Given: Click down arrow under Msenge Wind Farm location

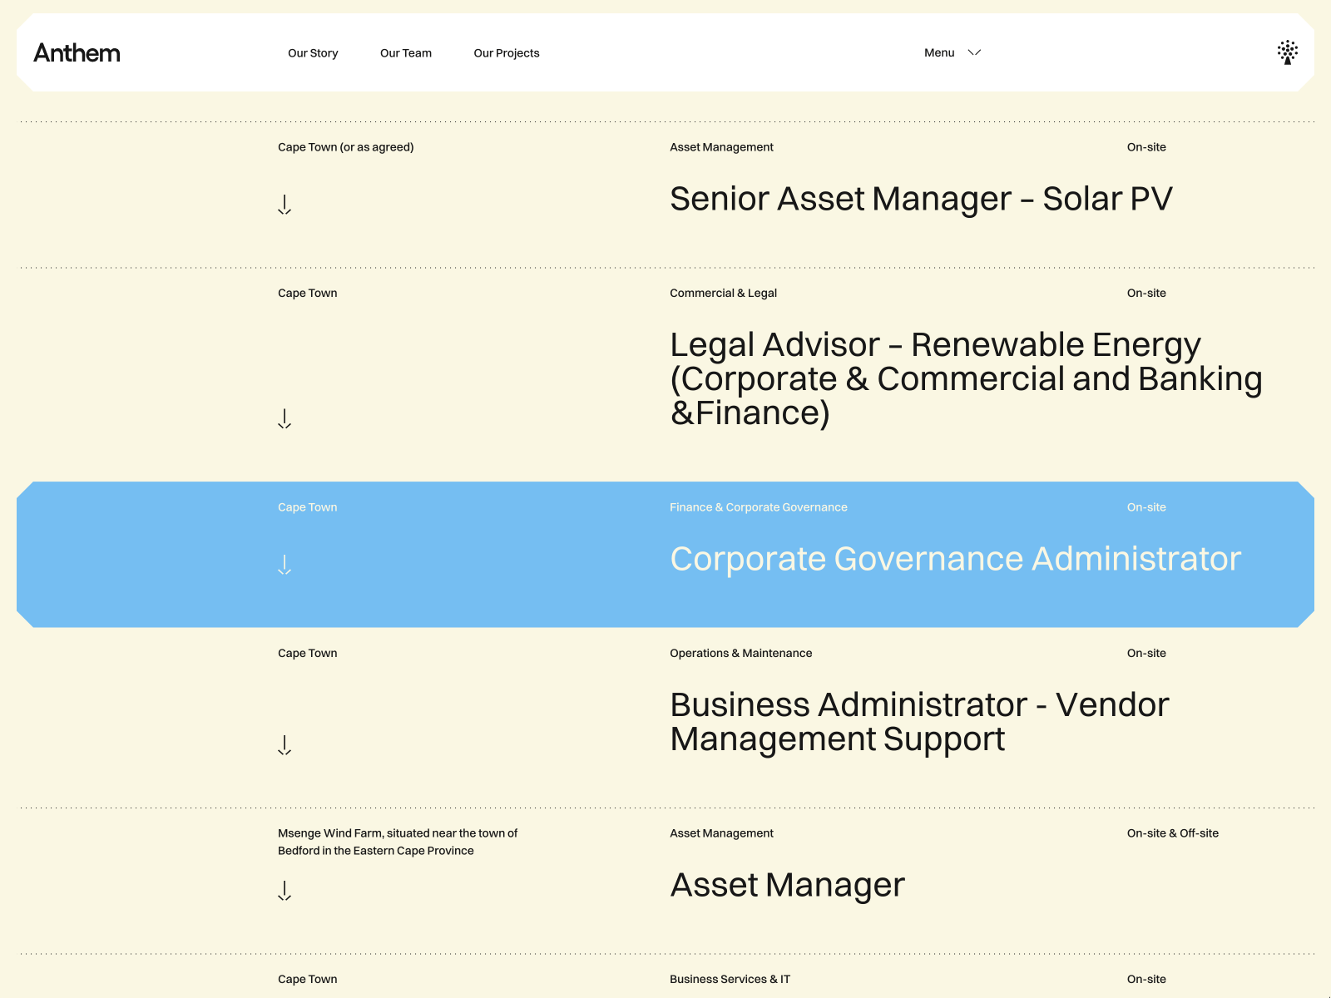Looking at the screenshot, I should coord(285,891).
